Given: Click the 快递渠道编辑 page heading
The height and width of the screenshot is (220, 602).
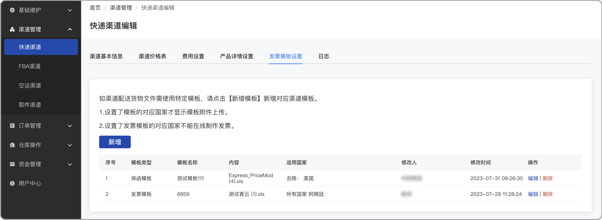Looking at the screenshot, I should (113, 26).
